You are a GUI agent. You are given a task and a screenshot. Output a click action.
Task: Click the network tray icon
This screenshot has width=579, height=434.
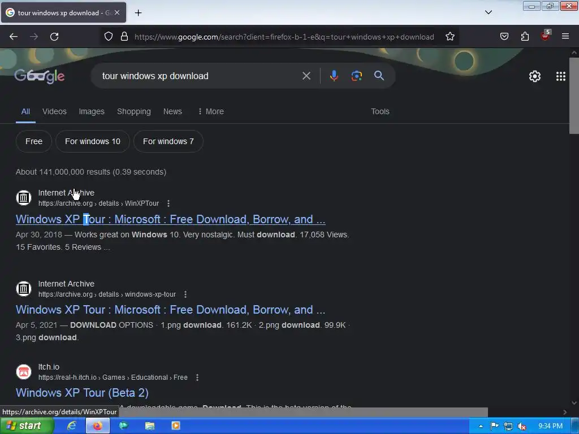coord(508,426)
